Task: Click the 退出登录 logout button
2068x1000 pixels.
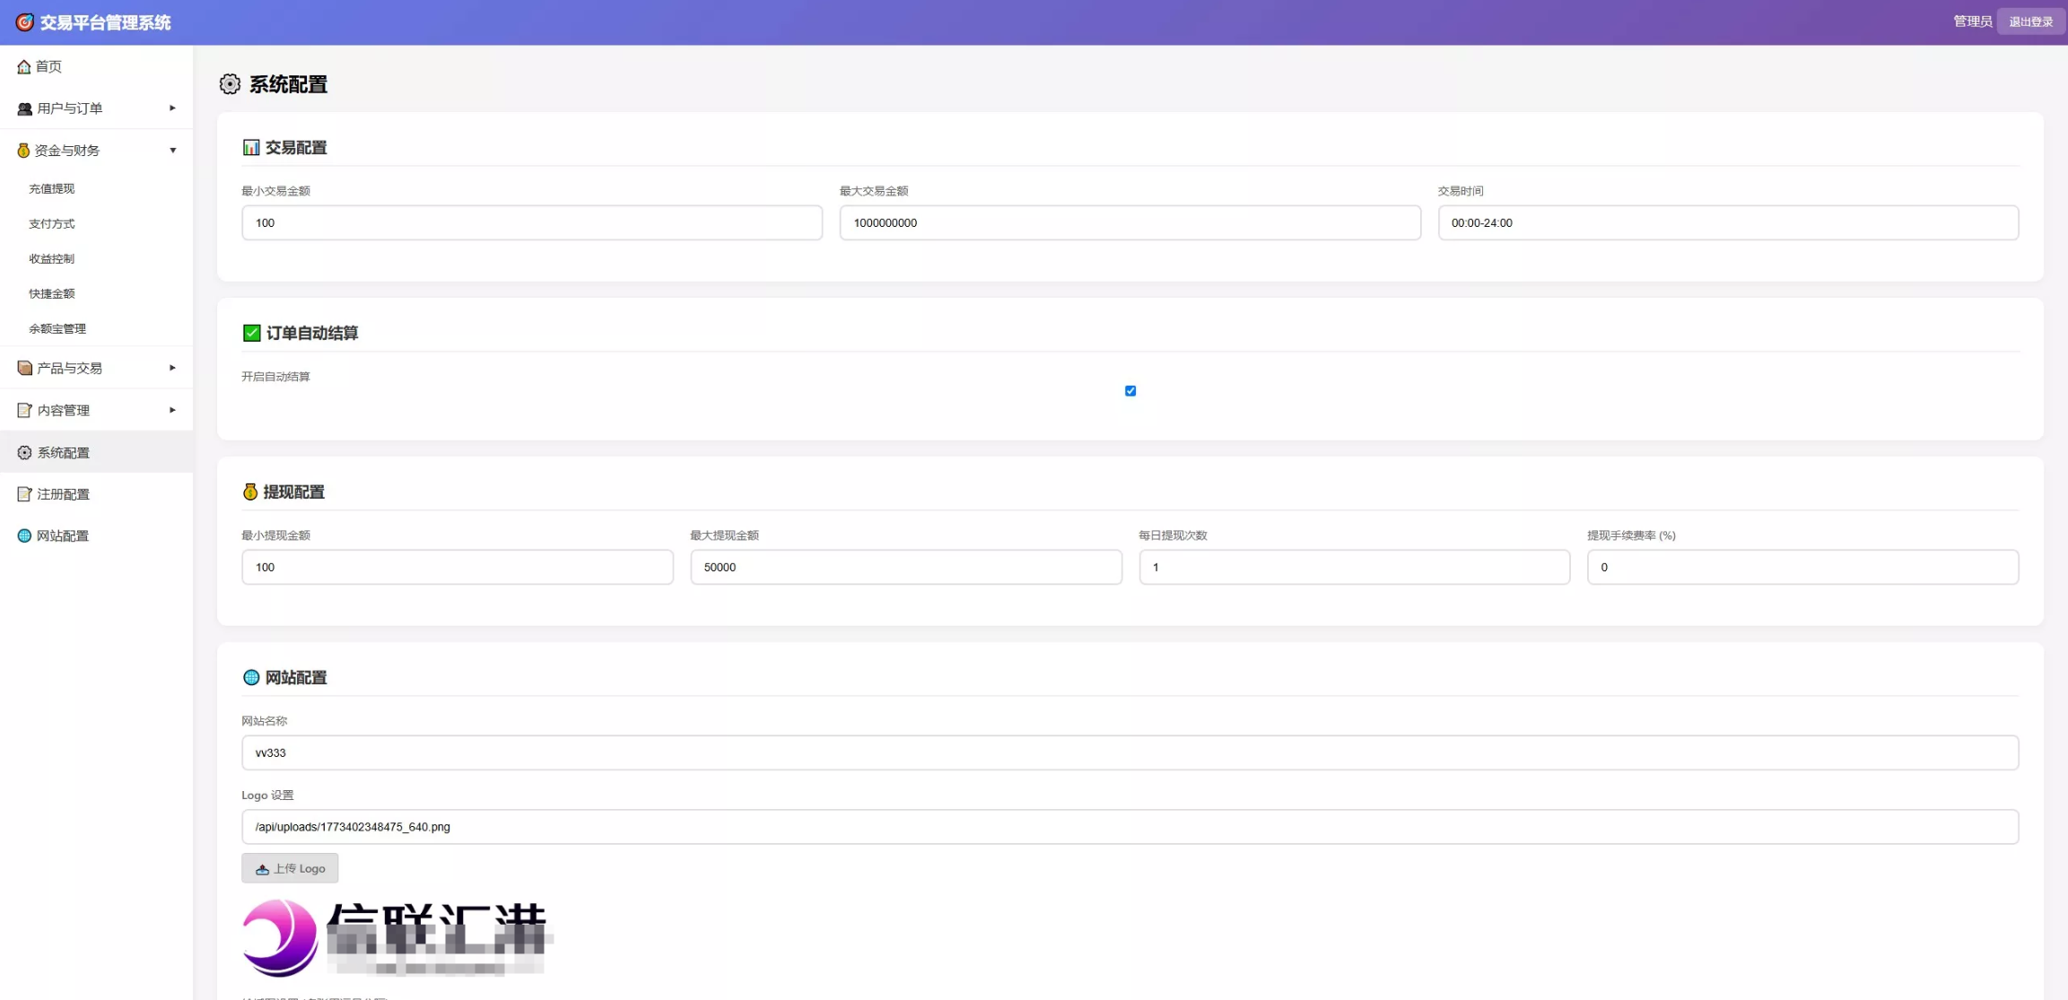Action: (2030, 22)
